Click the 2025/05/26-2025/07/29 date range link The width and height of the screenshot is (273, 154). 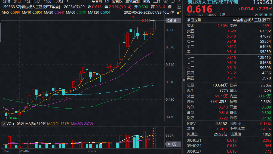click(x=147, y=12)
